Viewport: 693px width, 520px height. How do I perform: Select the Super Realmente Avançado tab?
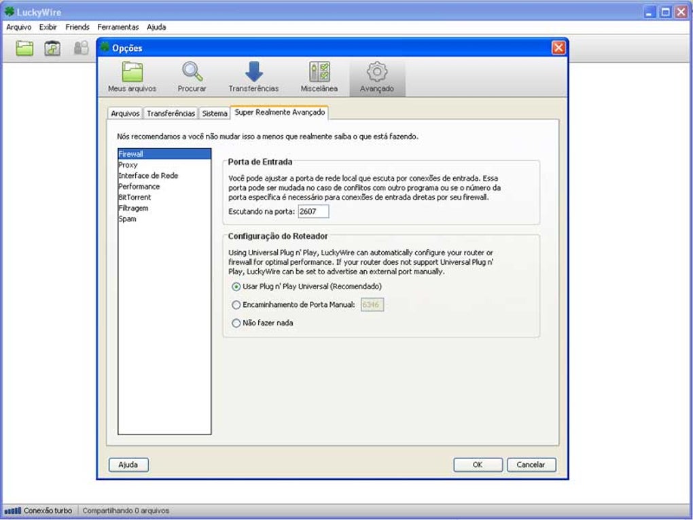pos(279,112)
